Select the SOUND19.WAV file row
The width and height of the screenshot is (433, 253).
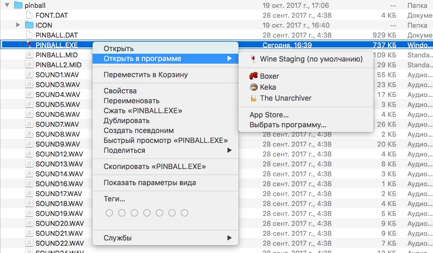coord(216,213)
